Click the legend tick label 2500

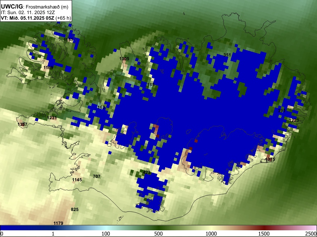pyautogui.click(x=311, y=234)
